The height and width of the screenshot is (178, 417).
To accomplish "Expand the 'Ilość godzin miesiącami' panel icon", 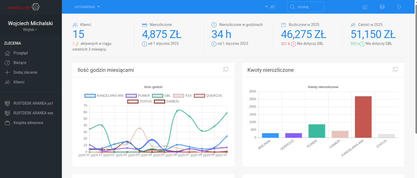I will pos(225,70).
